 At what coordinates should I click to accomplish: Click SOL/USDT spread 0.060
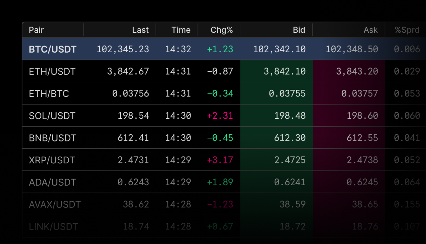click(x=407, y=116)
